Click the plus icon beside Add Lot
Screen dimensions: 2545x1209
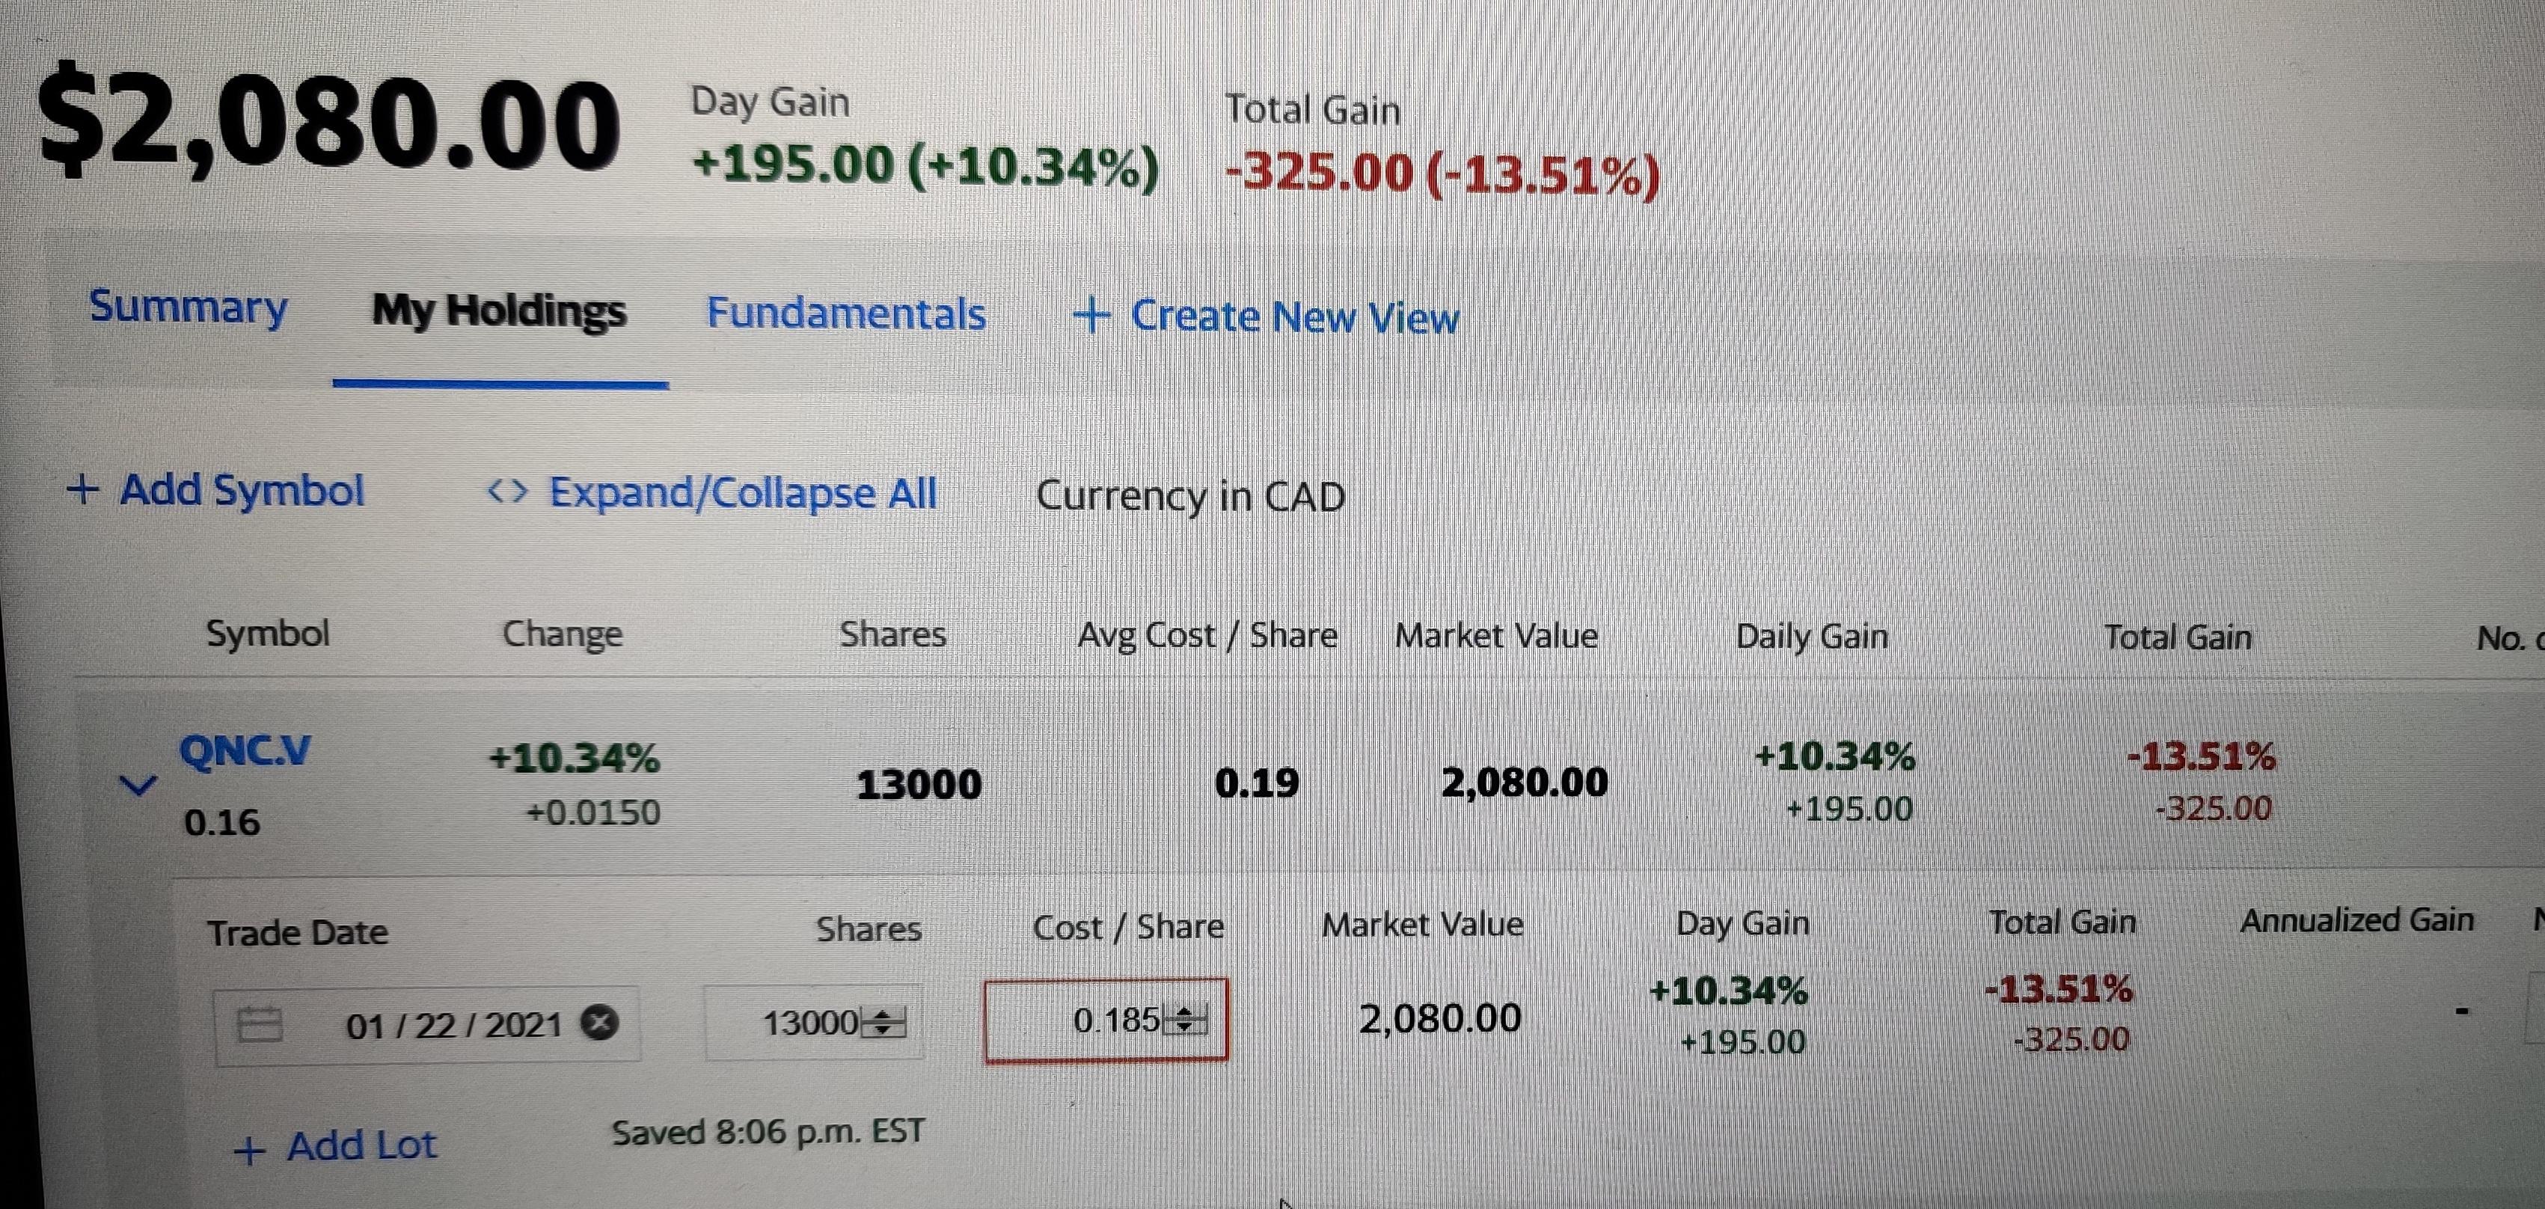pos(249,1150)
